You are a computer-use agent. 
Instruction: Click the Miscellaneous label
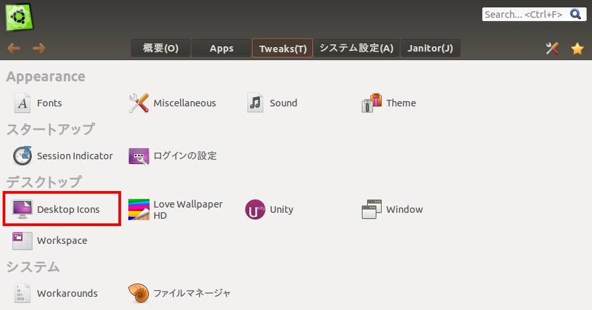coord(185,103)
